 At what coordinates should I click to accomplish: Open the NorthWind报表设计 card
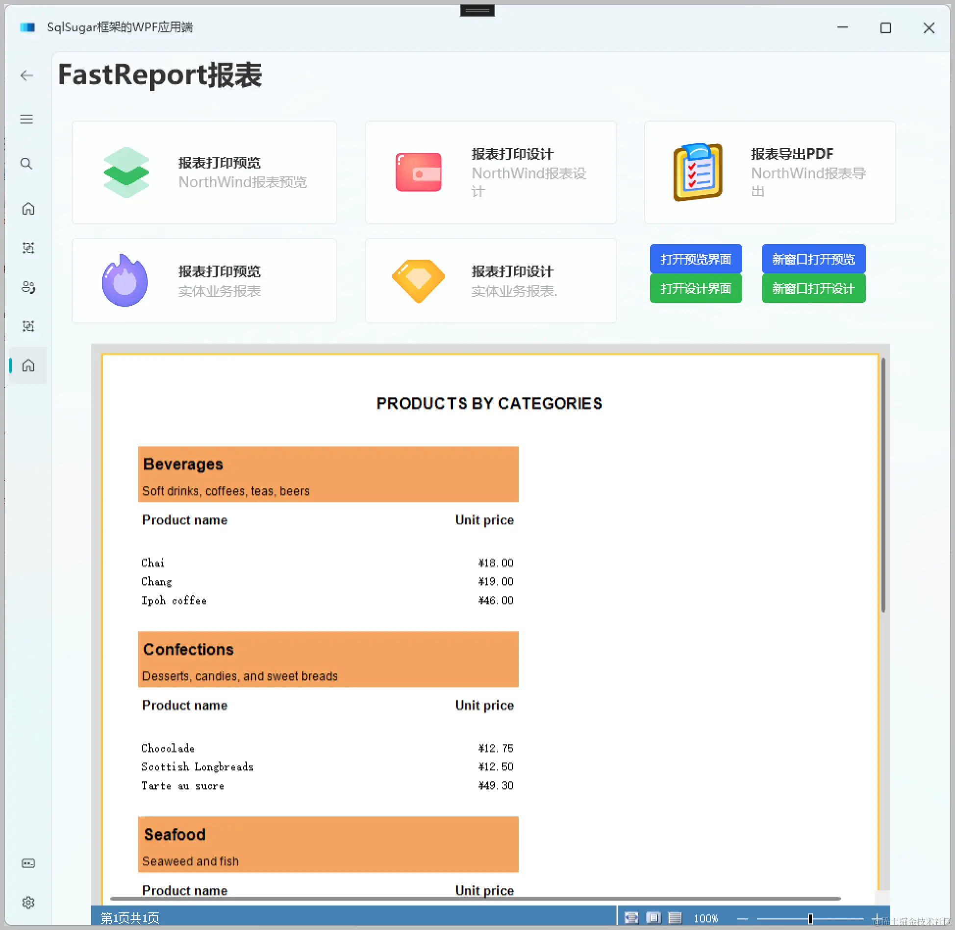490,172
